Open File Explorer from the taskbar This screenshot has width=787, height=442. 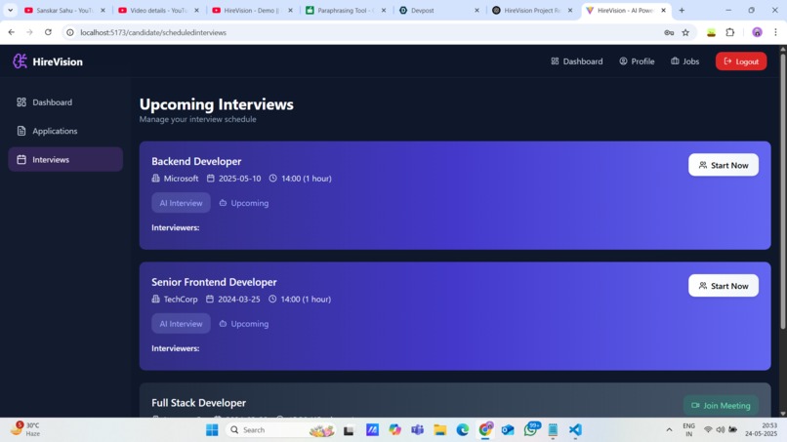[x=439, y=430]
